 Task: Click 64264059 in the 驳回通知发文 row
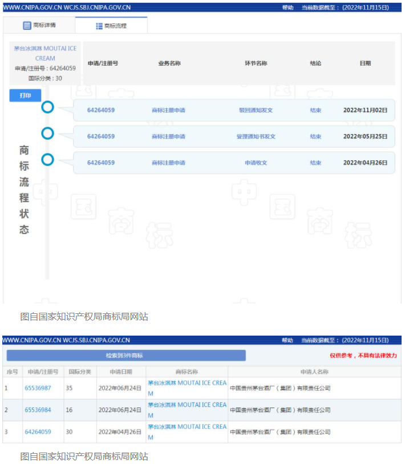coord(101,110)
